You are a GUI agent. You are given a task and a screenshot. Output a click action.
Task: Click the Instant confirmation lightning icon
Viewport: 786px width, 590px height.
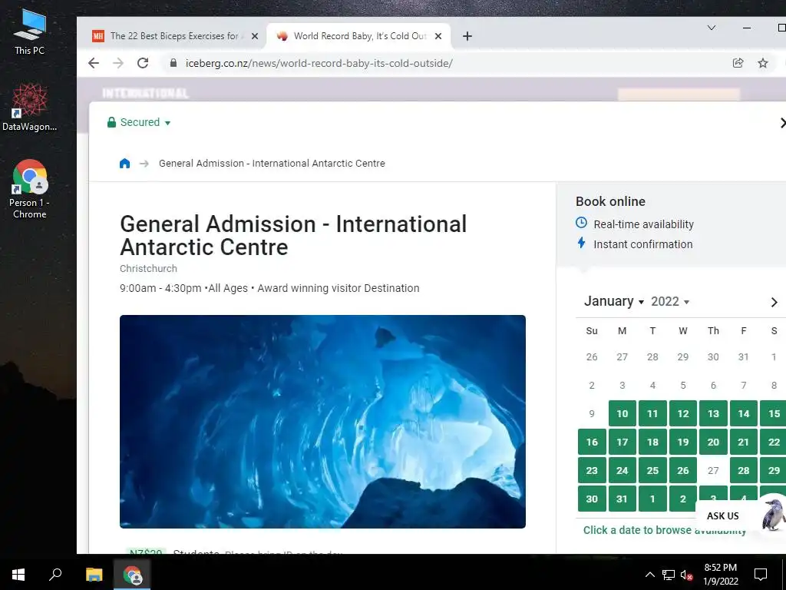click(581, 243)
